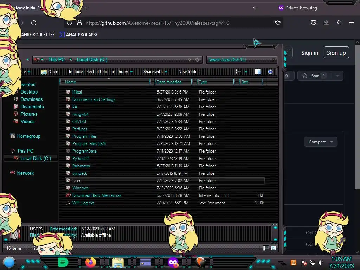The image size is (360, 270).
Task: Select the Rainmeter folder
Action: coord(81,166)
